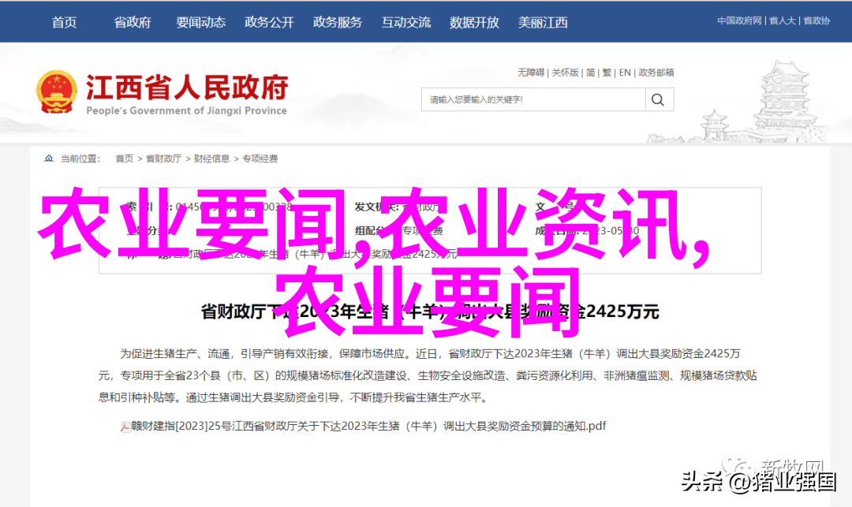
Task: Open 省人大 link at top right
Action: (x=783, y=21)
